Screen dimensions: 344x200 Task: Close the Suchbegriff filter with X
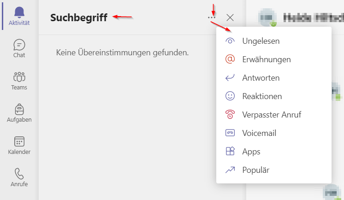click(x=230, y=18)
